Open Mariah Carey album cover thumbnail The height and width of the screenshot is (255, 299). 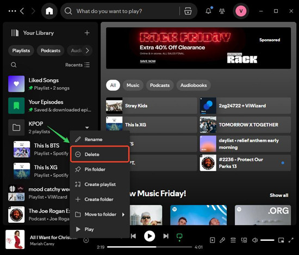[x=15, y=239]
